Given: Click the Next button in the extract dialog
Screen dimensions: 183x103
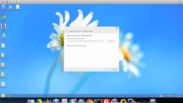Looking at the screenshot, I should pos(108,69).
